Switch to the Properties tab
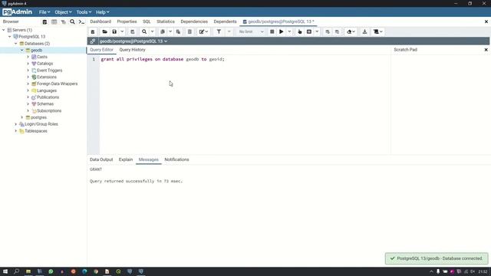The height and width of the screenshot is (276, 491). pos(127,21)
